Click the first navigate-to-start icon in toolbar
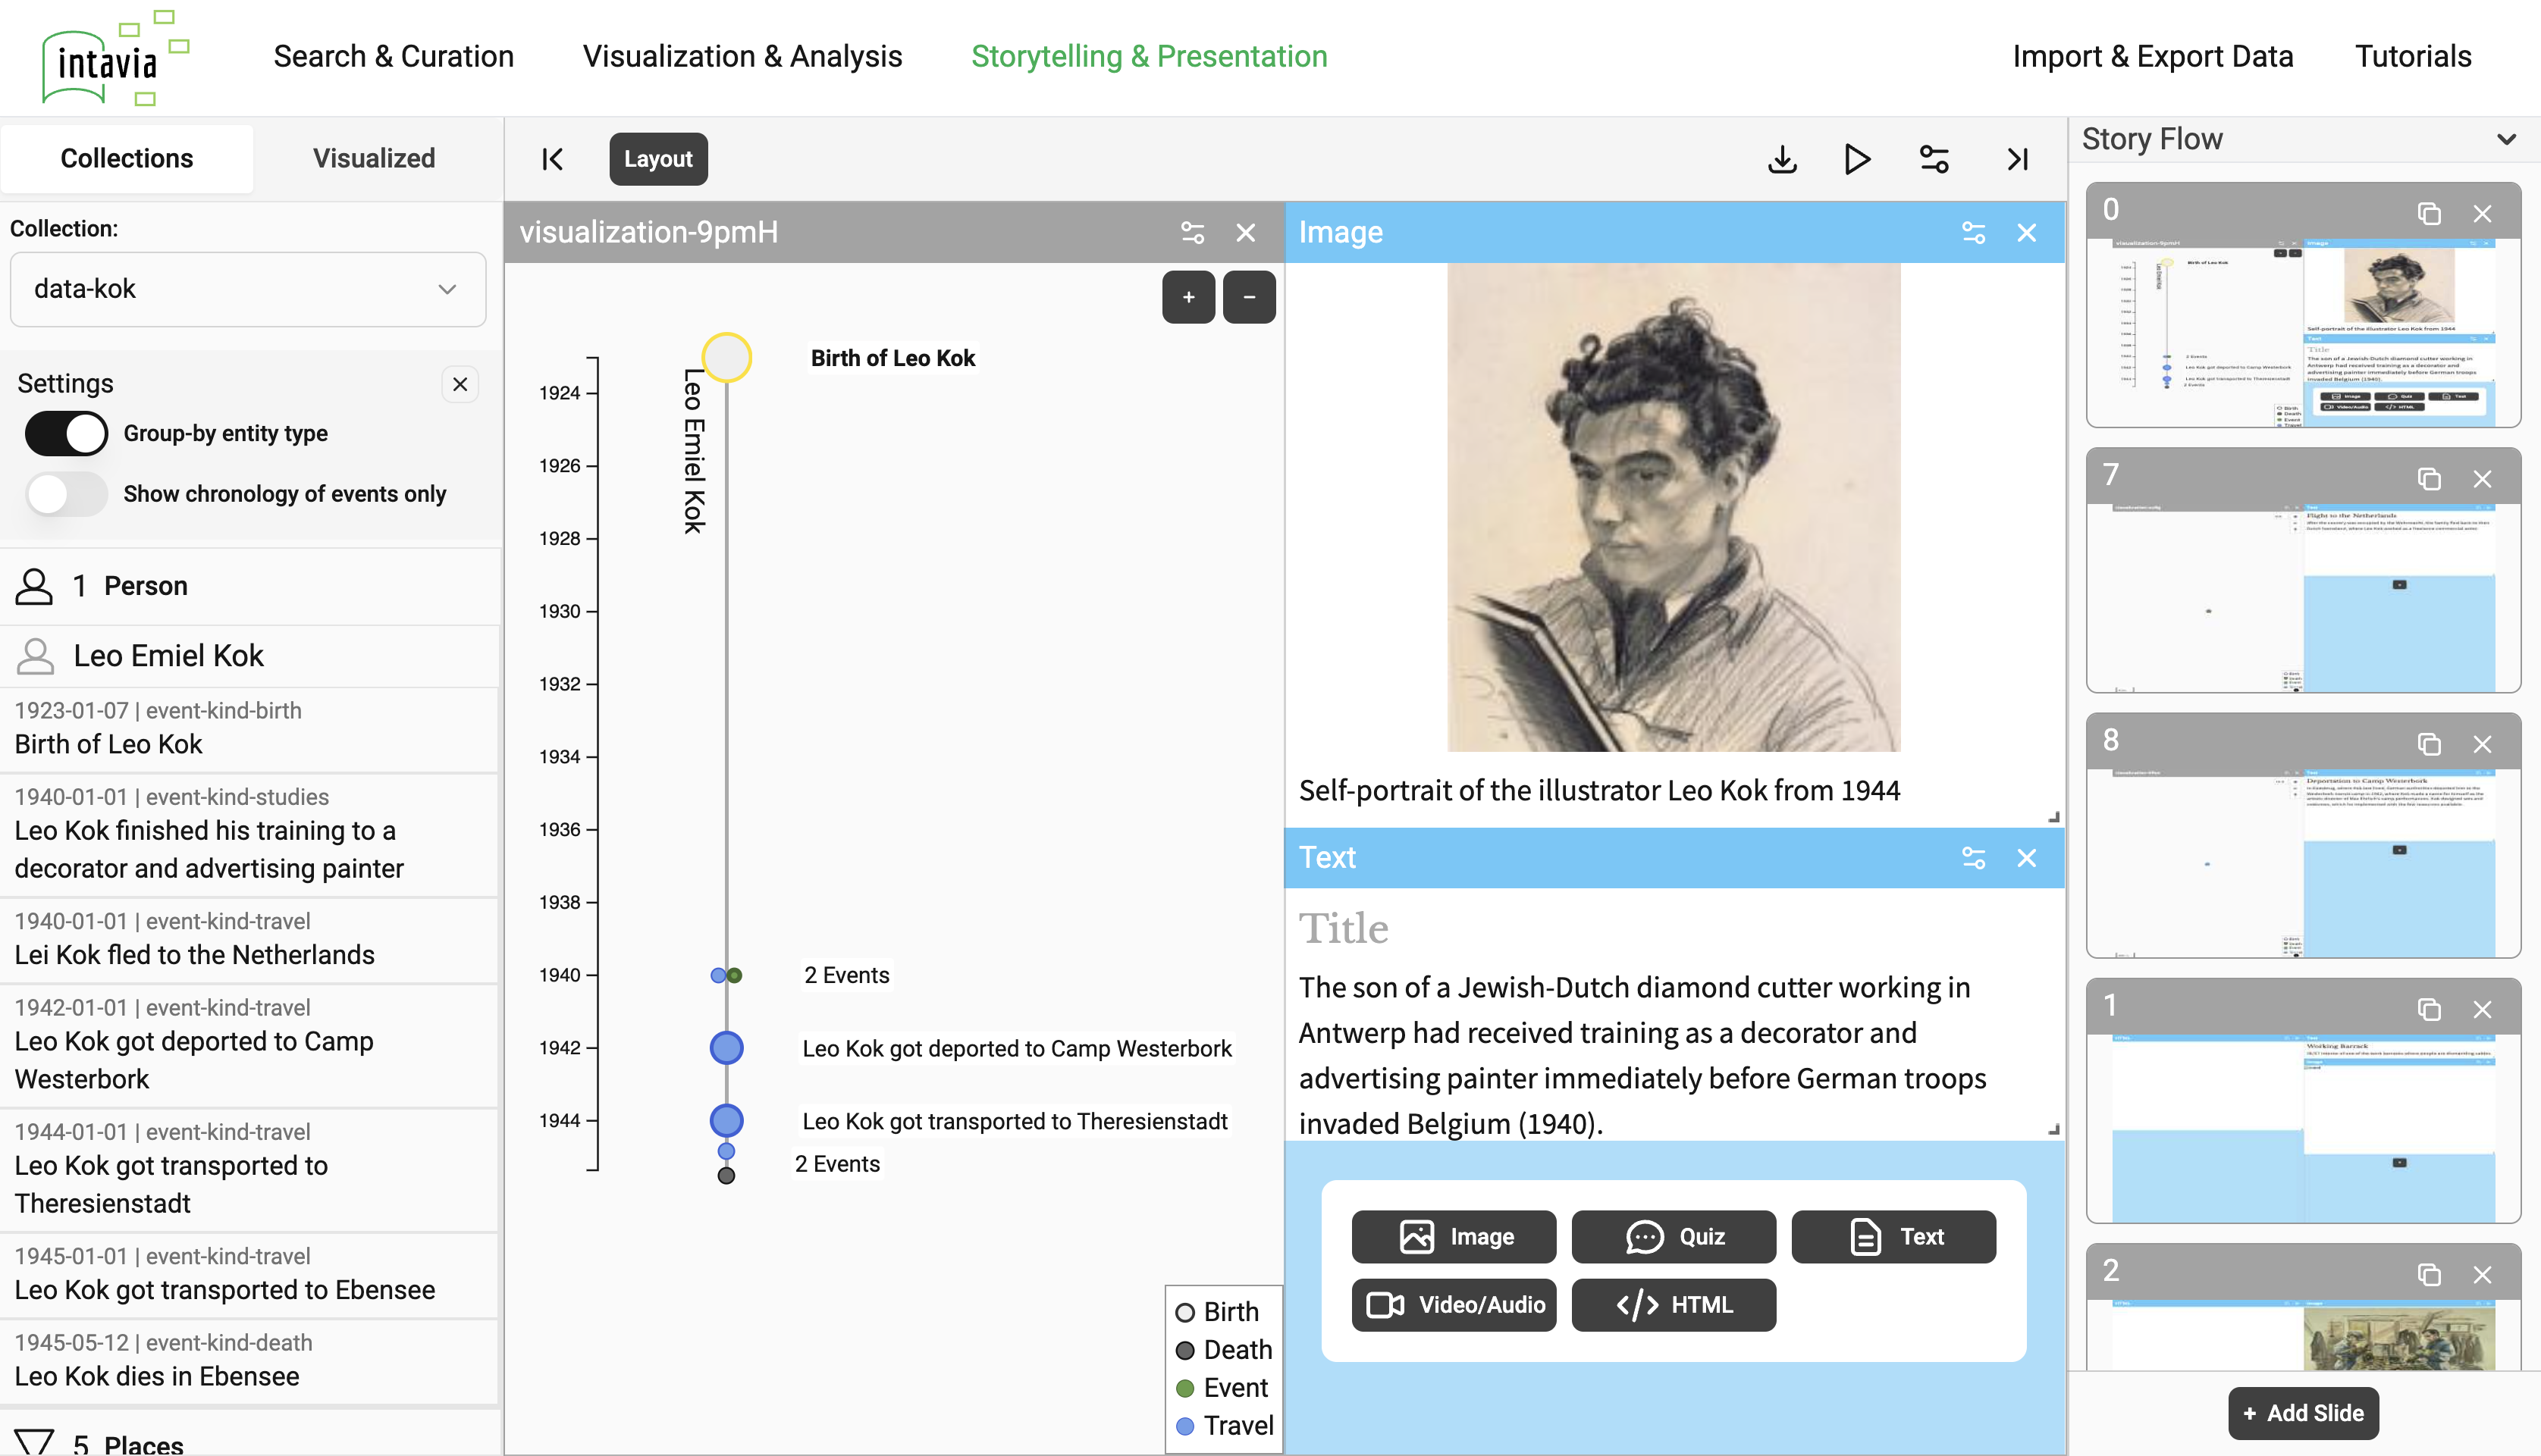2541x1456 pixels. click(x=550, y=158)
